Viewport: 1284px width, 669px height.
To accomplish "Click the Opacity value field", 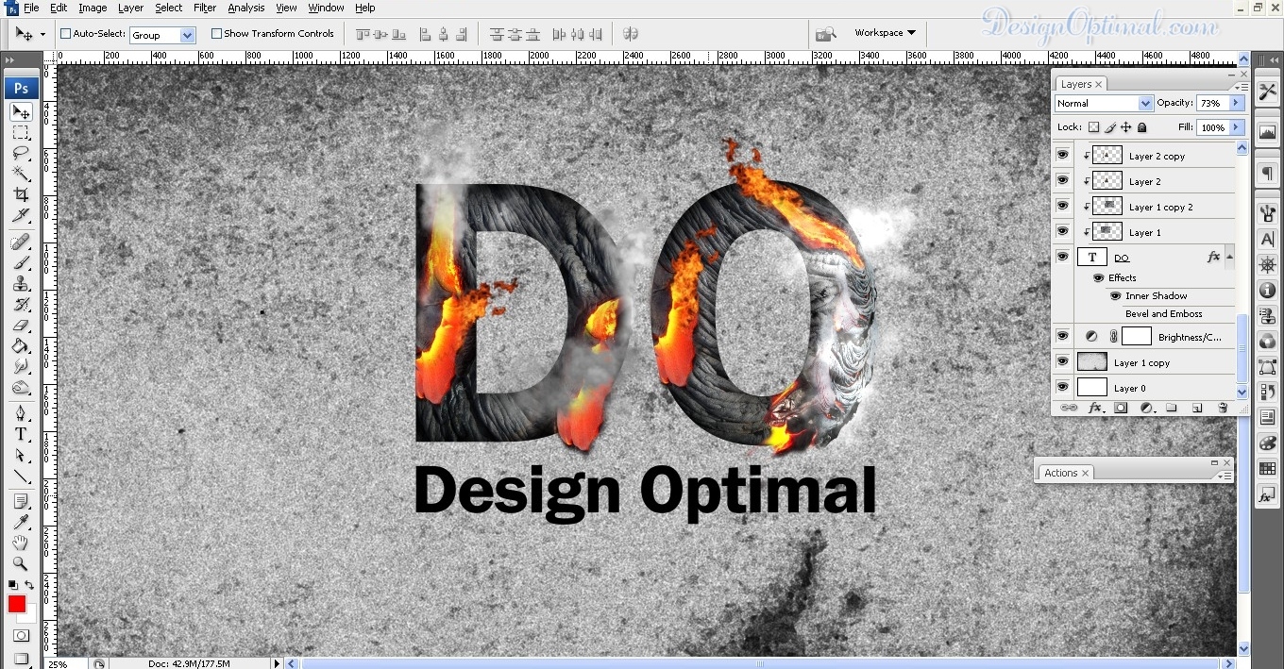I will (1212, 103).
